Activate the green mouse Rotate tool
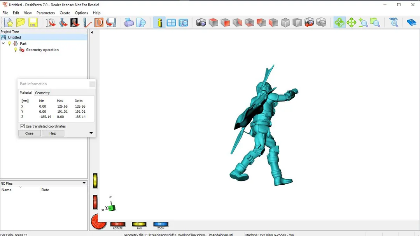This screenshot has width=420, height=236. (x=339, y=23)
